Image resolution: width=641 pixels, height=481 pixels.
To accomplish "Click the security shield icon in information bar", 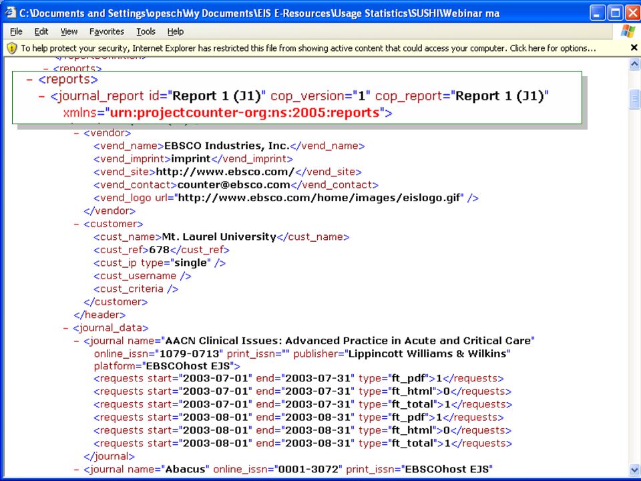I will 11,48.
